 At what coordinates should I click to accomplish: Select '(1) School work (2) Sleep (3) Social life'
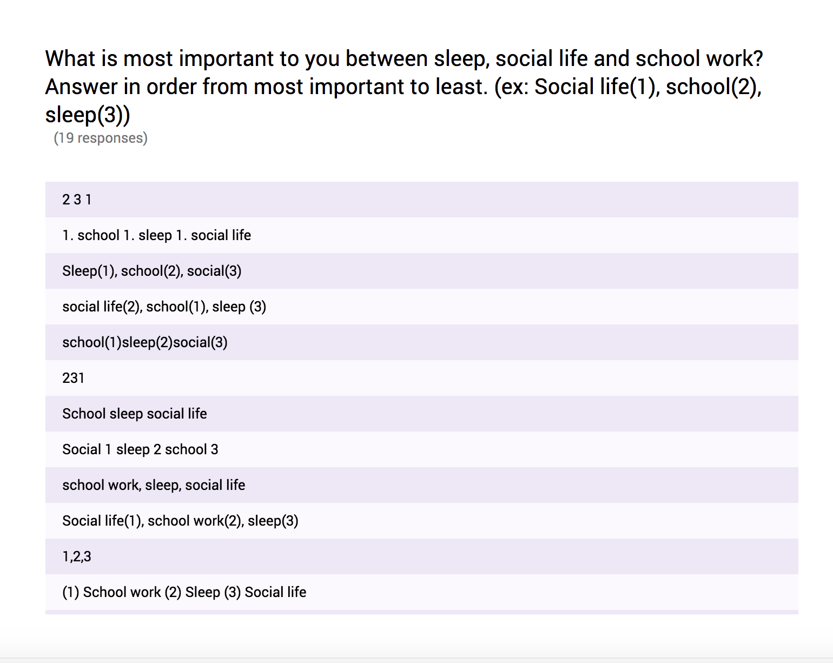click(x=422, y=592)
